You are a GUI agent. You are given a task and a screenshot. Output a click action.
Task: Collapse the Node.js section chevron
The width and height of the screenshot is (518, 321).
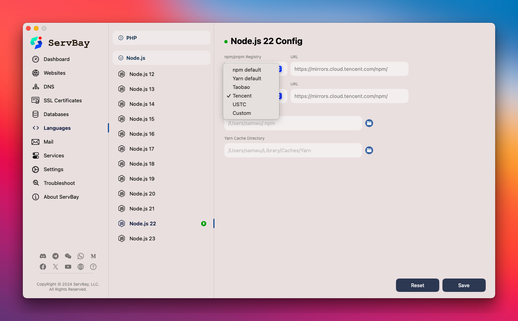click(121, 58)
